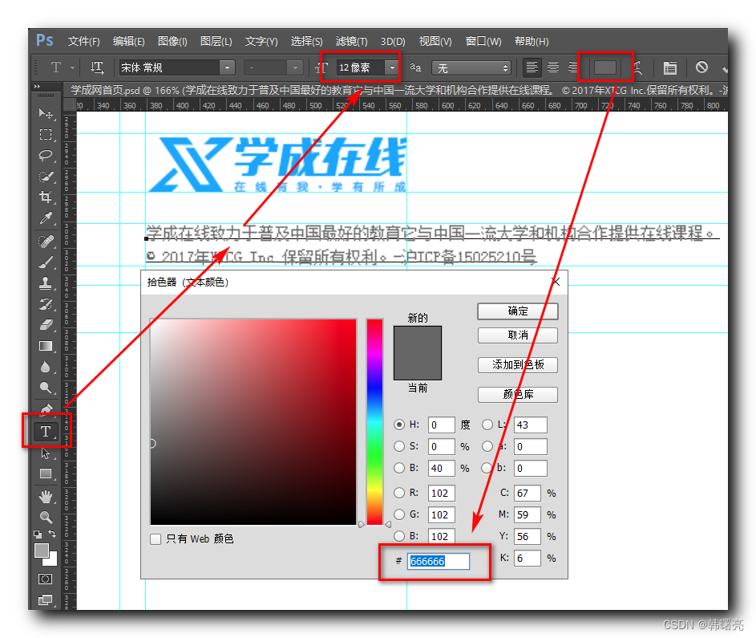The width and height of the screenshot is (756, 638).
Task: Left align text
Action: pos(532,67)
